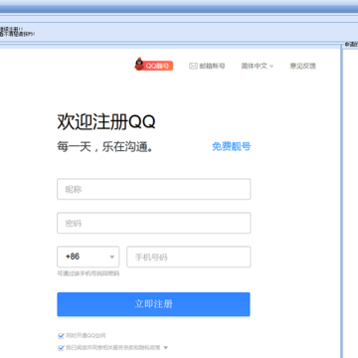358x358 pixels.
Task: Focus the 密码 password input field
Action: pos(154,223)
